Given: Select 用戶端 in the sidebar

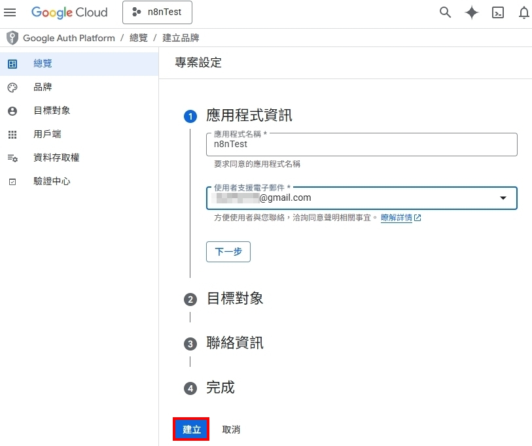Looking at the screenshot, I should [x=79, y=134].
